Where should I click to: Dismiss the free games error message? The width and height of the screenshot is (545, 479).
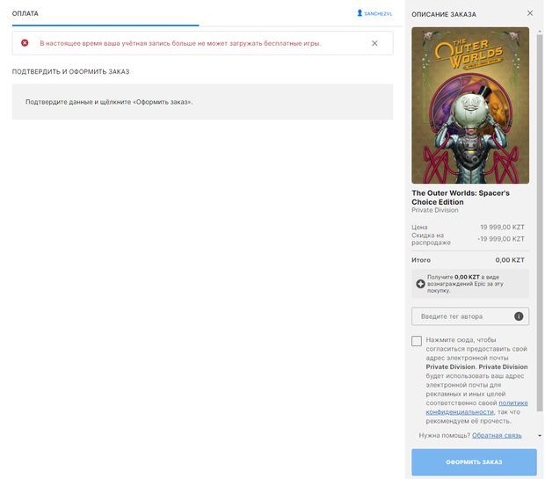point(374,43)
